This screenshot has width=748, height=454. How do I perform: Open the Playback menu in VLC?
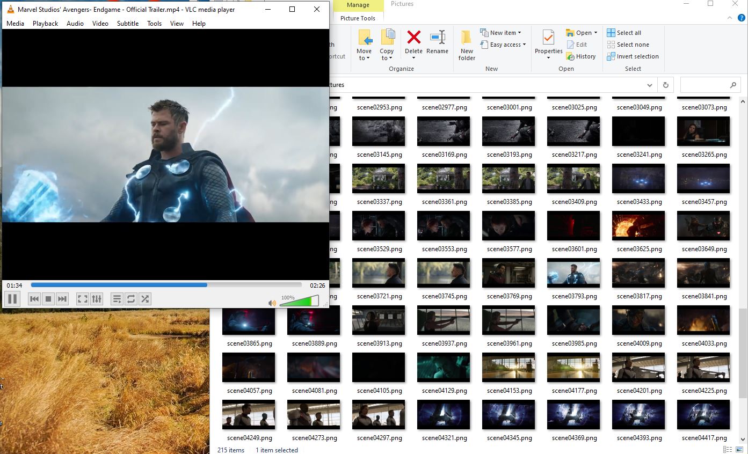pos(45,23)
